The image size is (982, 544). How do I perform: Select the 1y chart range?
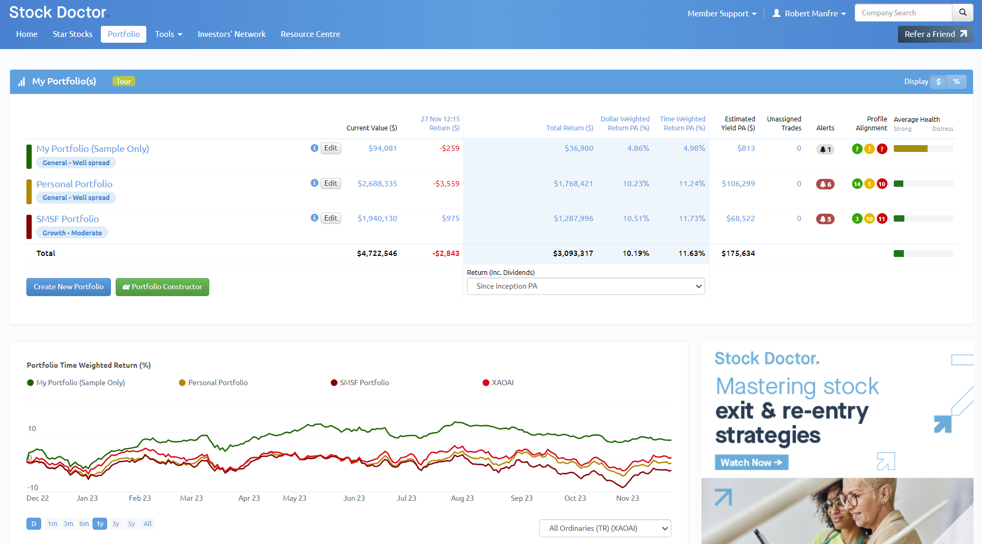click(100, 523)
